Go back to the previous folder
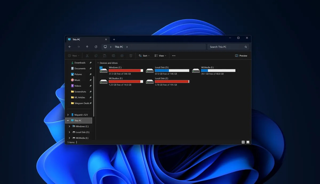Screen dimensions: 320x184 [x=70, y=47]
